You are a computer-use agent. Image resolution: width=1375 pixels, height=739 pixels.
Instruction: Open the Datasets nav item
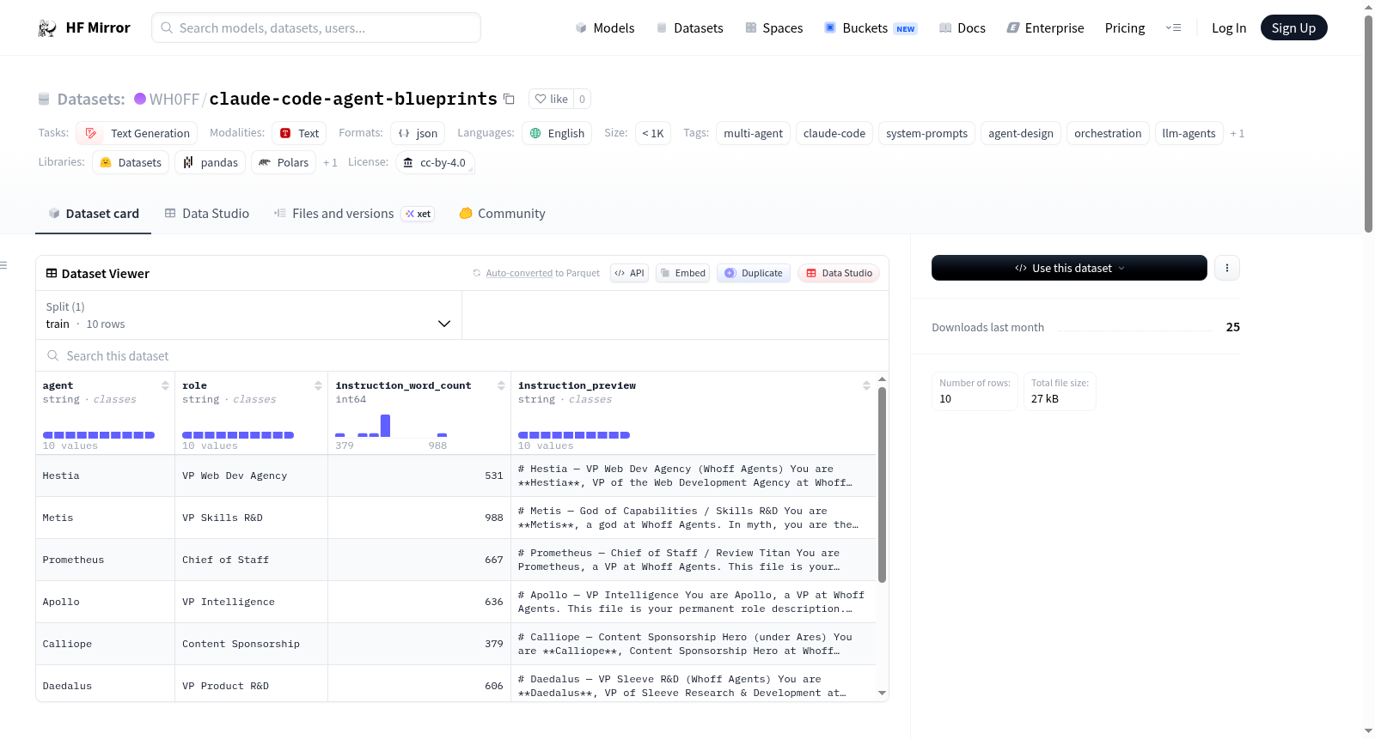click(689, 27)
